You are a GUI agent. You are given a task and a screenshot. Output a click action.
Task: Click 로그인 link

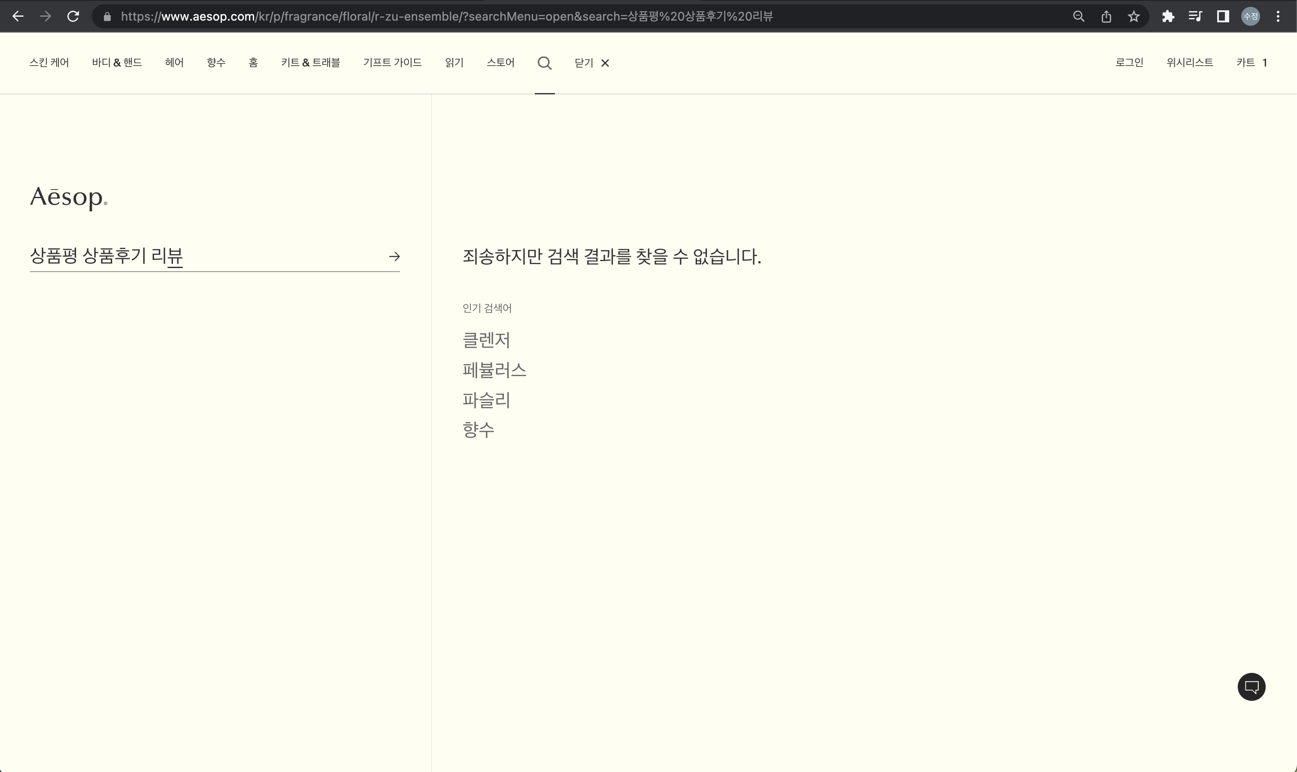[1130, 63]
